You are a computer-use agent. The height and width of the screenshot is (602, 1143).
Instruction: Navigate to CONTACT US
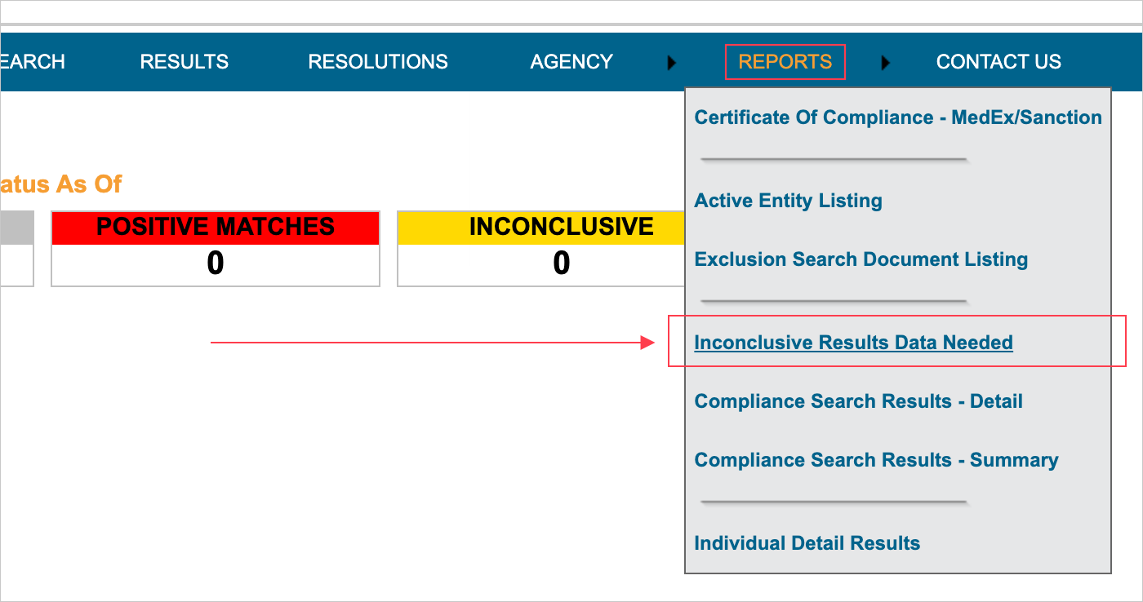pyautogui.click(x=998, y=61)
